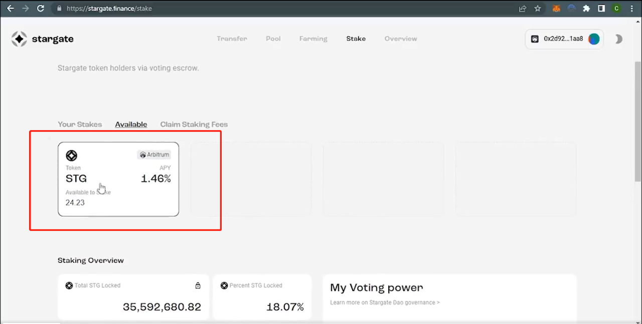Open the Transfer page
The width and height of the screenshot is (642, 324).
pos(232,39)
